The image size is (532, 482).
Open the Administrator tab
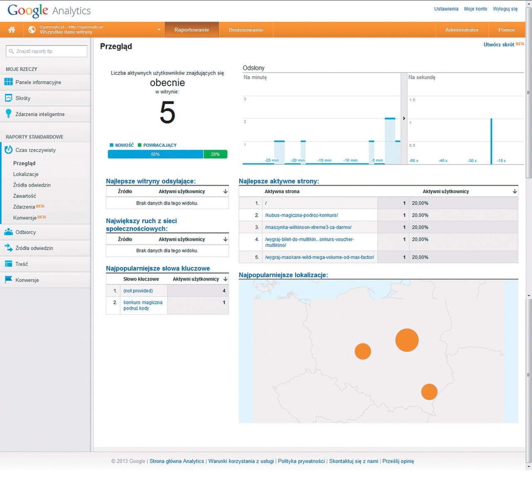(x=462, y=30)
